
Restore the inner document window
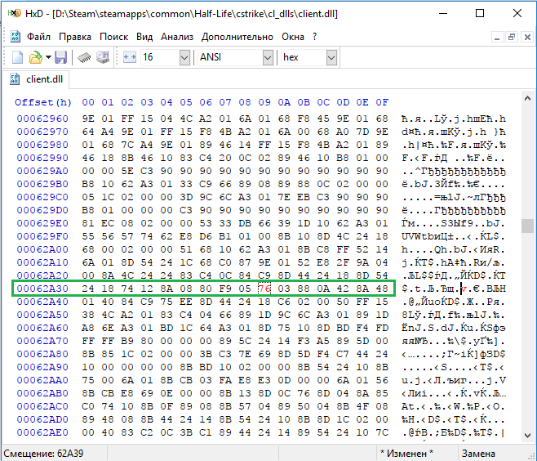(x=512, y=37)
